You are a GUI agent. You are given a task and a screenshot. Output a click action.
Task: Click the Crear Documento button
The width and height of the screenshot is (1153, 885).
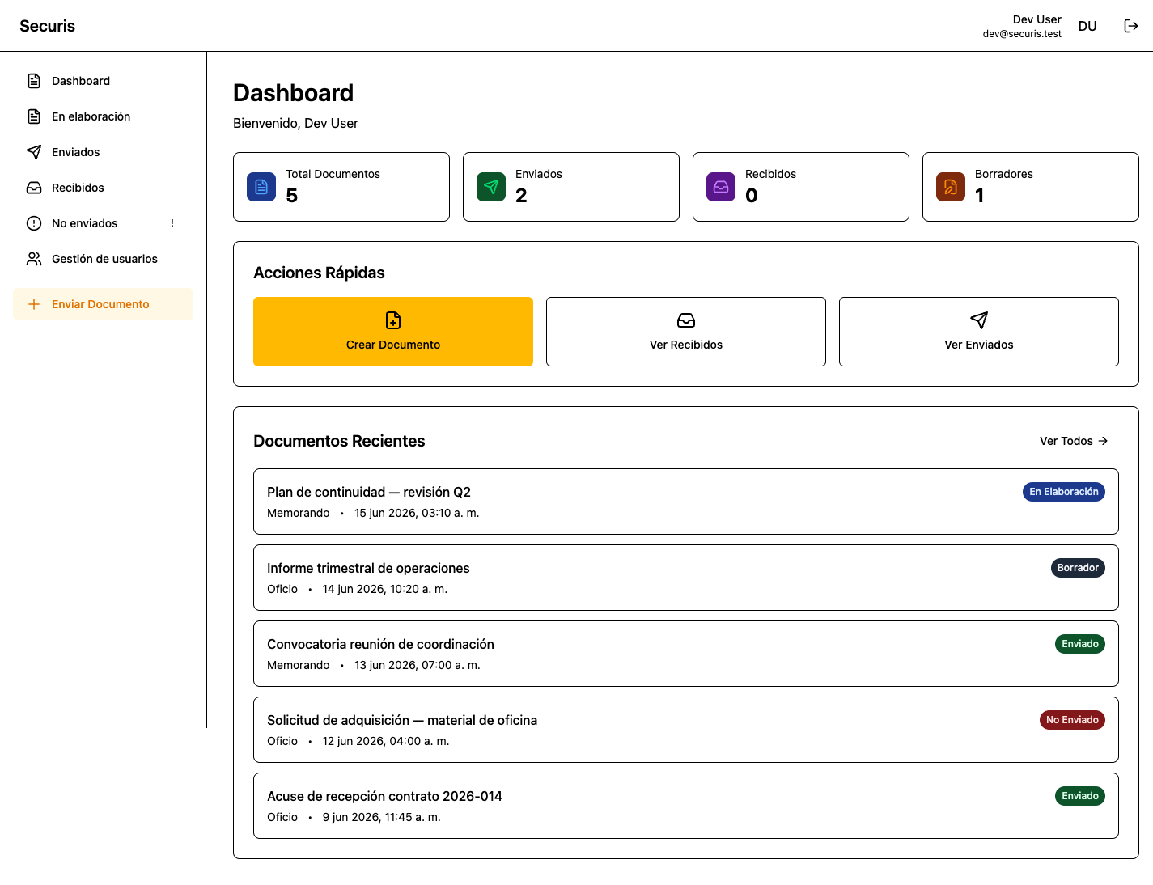tap(393, 332)
